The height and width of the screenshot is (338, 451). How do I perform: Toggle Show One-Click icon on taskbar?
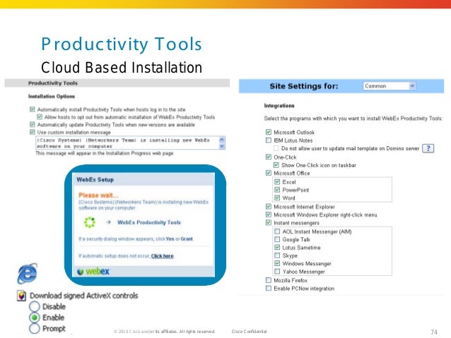coord(276,165)
